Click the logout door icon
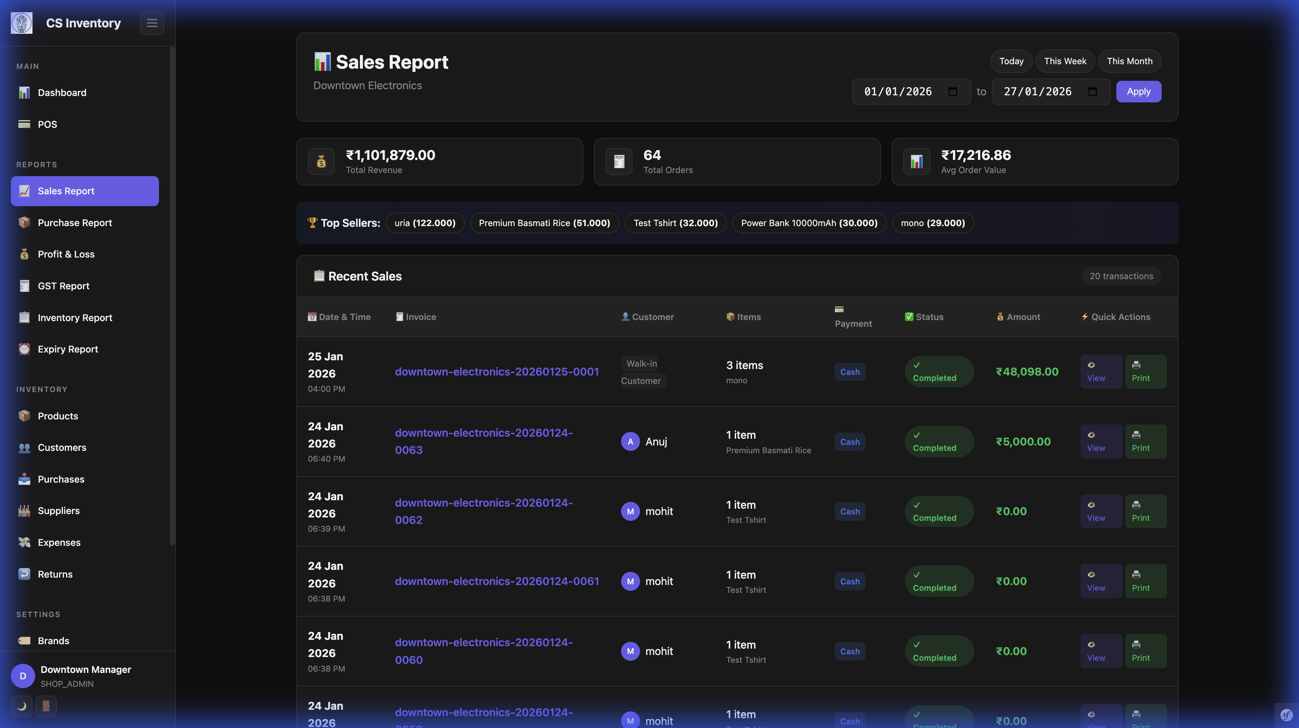Viewport: 1299px width, 728px height. (x=46, y=706)
